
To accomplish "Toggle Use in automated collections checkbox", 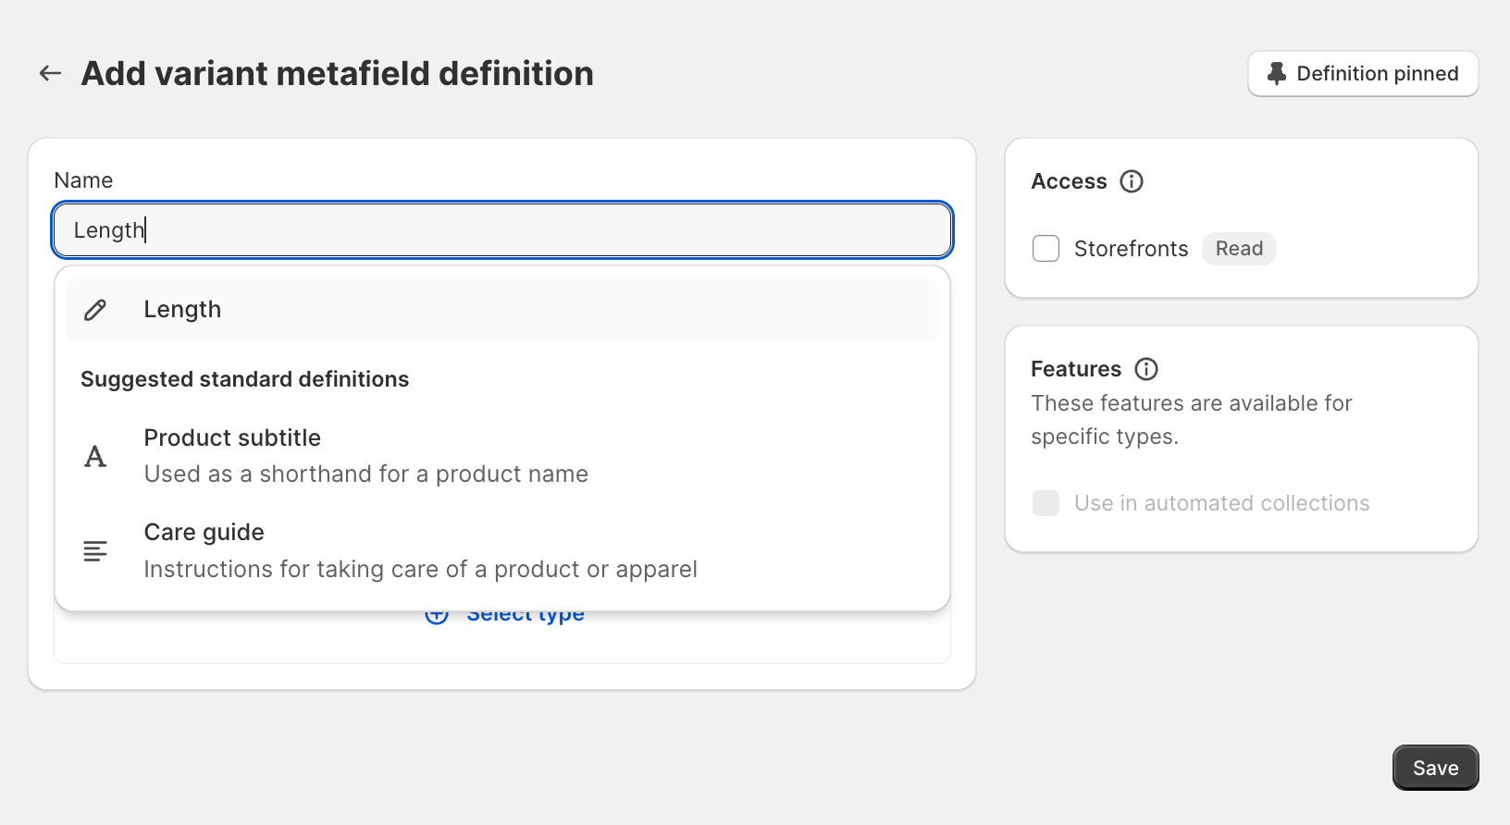I will click(1046, 503).
